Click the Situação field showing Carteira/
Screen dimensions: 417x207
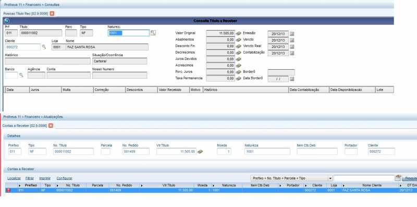pos(120,61)
